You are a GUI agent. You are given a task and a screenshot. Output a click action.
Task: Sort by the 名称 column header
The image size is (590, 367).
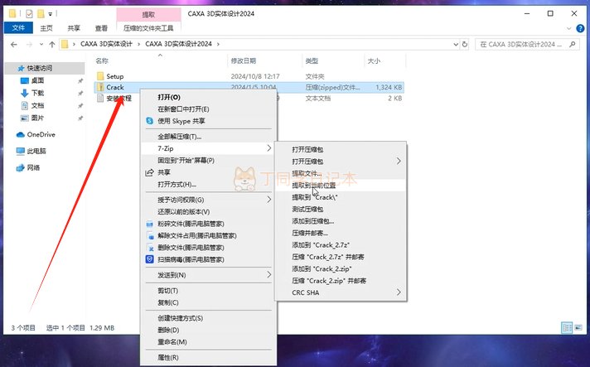click(102, 61)
